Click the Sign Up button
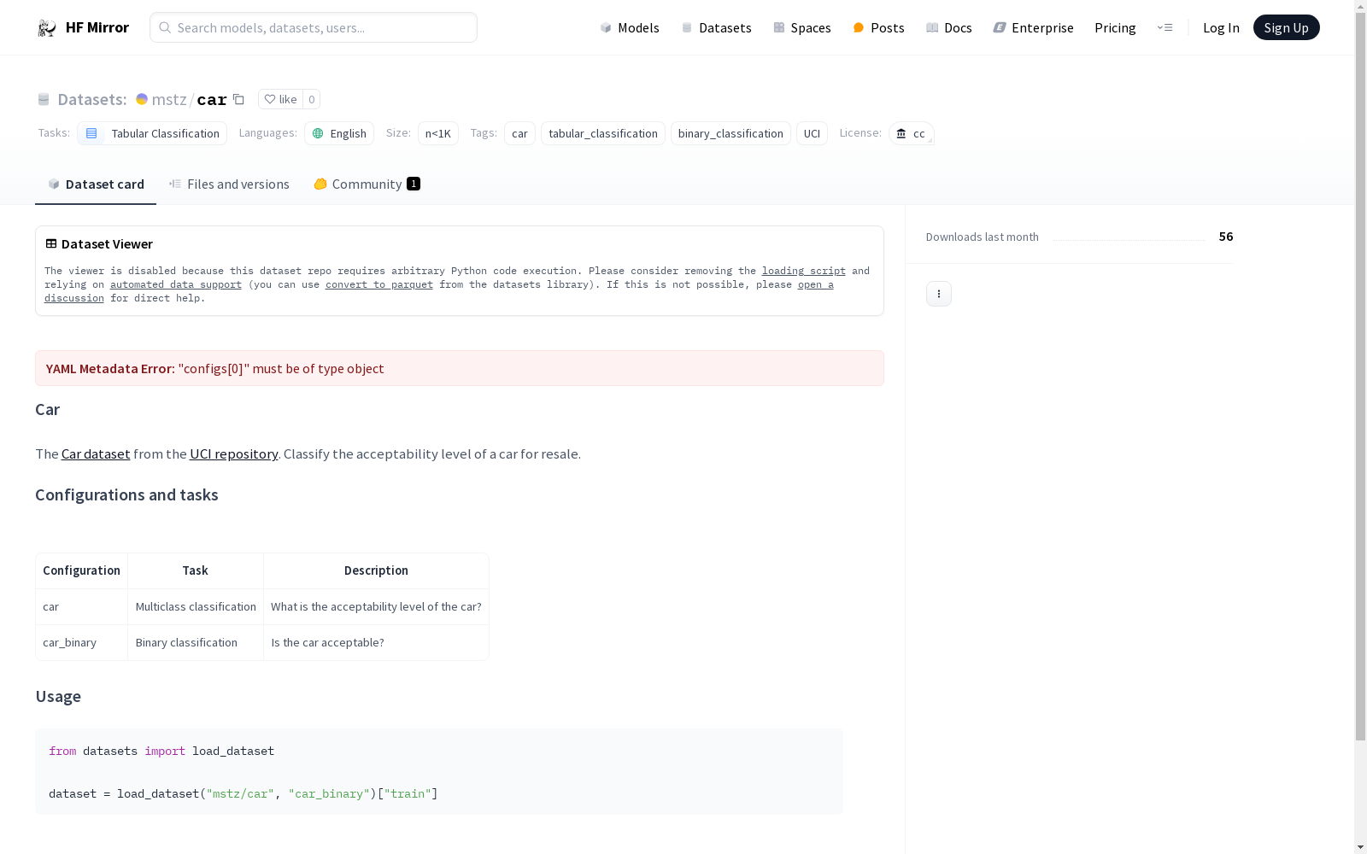This screenshot has width=1367, height=854. click(x=1286, y=27)
